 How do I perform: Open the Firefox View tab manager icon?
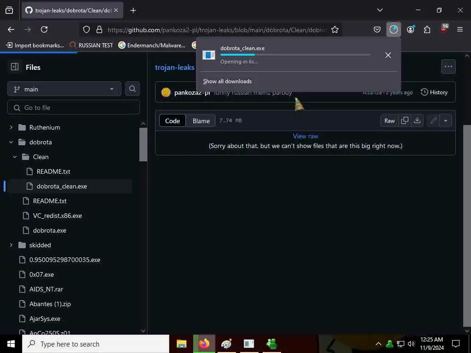click(x=9, y=11)
